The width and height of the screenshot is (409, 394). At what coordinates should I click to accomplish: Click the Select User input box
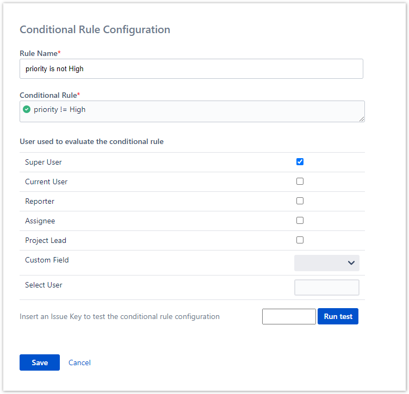point(326,287)
